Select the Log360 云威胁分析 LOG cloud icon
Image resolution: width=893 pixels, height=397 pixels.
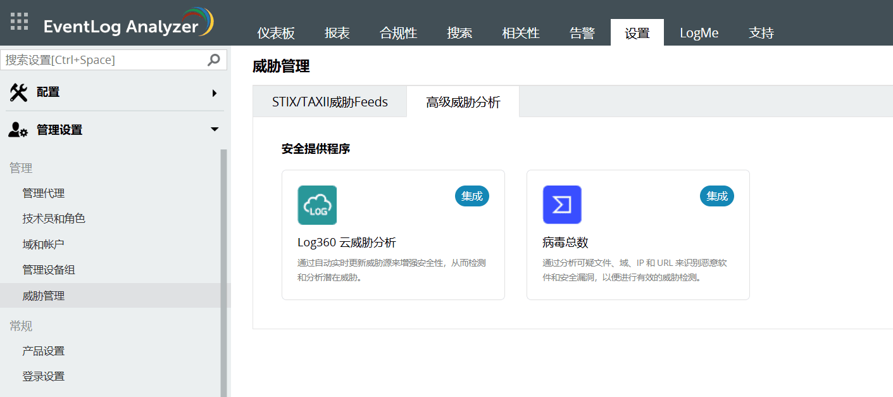(x=316, y=205)
